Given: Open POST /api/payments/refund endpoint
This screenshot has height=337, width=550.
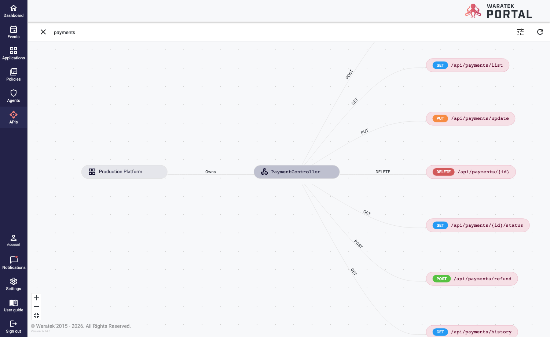Looking at the screenshot, I should [x=472, y=279].
